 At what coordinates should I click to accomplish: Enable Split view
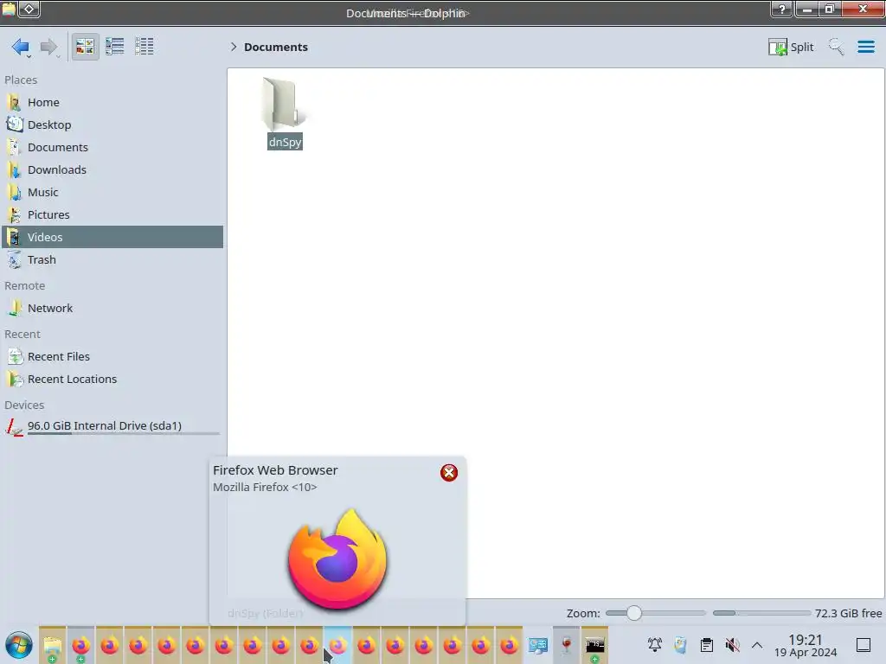791,47
